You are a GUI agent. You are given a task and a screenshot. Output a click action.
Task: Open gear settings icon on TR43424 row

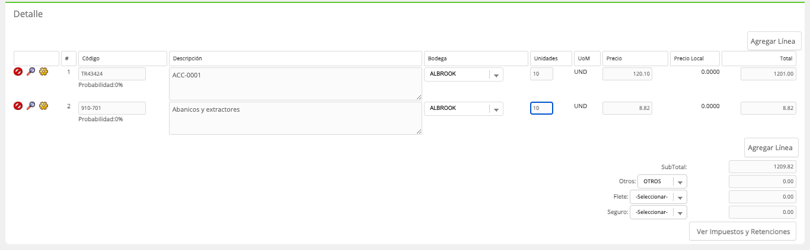coord(43,72)
